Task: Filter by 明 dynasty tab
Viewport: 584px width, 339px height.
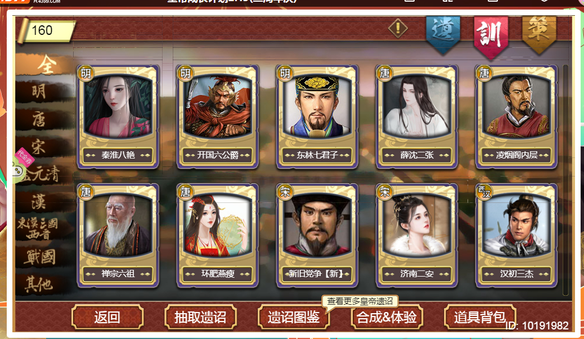Action: [x=39, y=91]
